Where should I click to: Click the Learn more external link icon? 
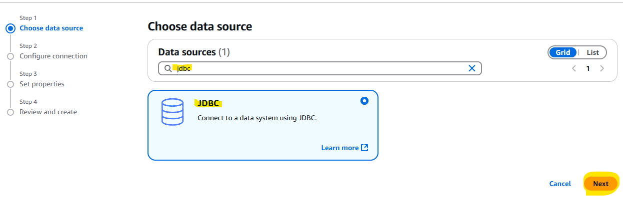pos(364,148)
